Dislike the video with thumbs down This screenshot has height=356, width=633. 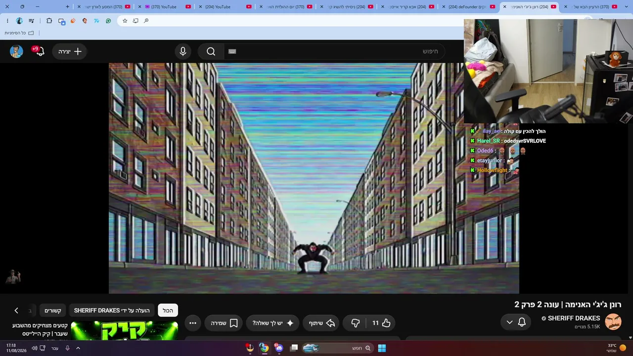pyautogui.click(x=355, y=323)
